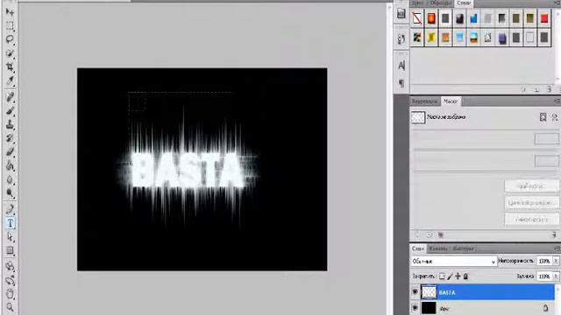The height and width of the screenshot is (315, 561).
Task: Click the top icon in collapsed panel strip
Action: 401,14
